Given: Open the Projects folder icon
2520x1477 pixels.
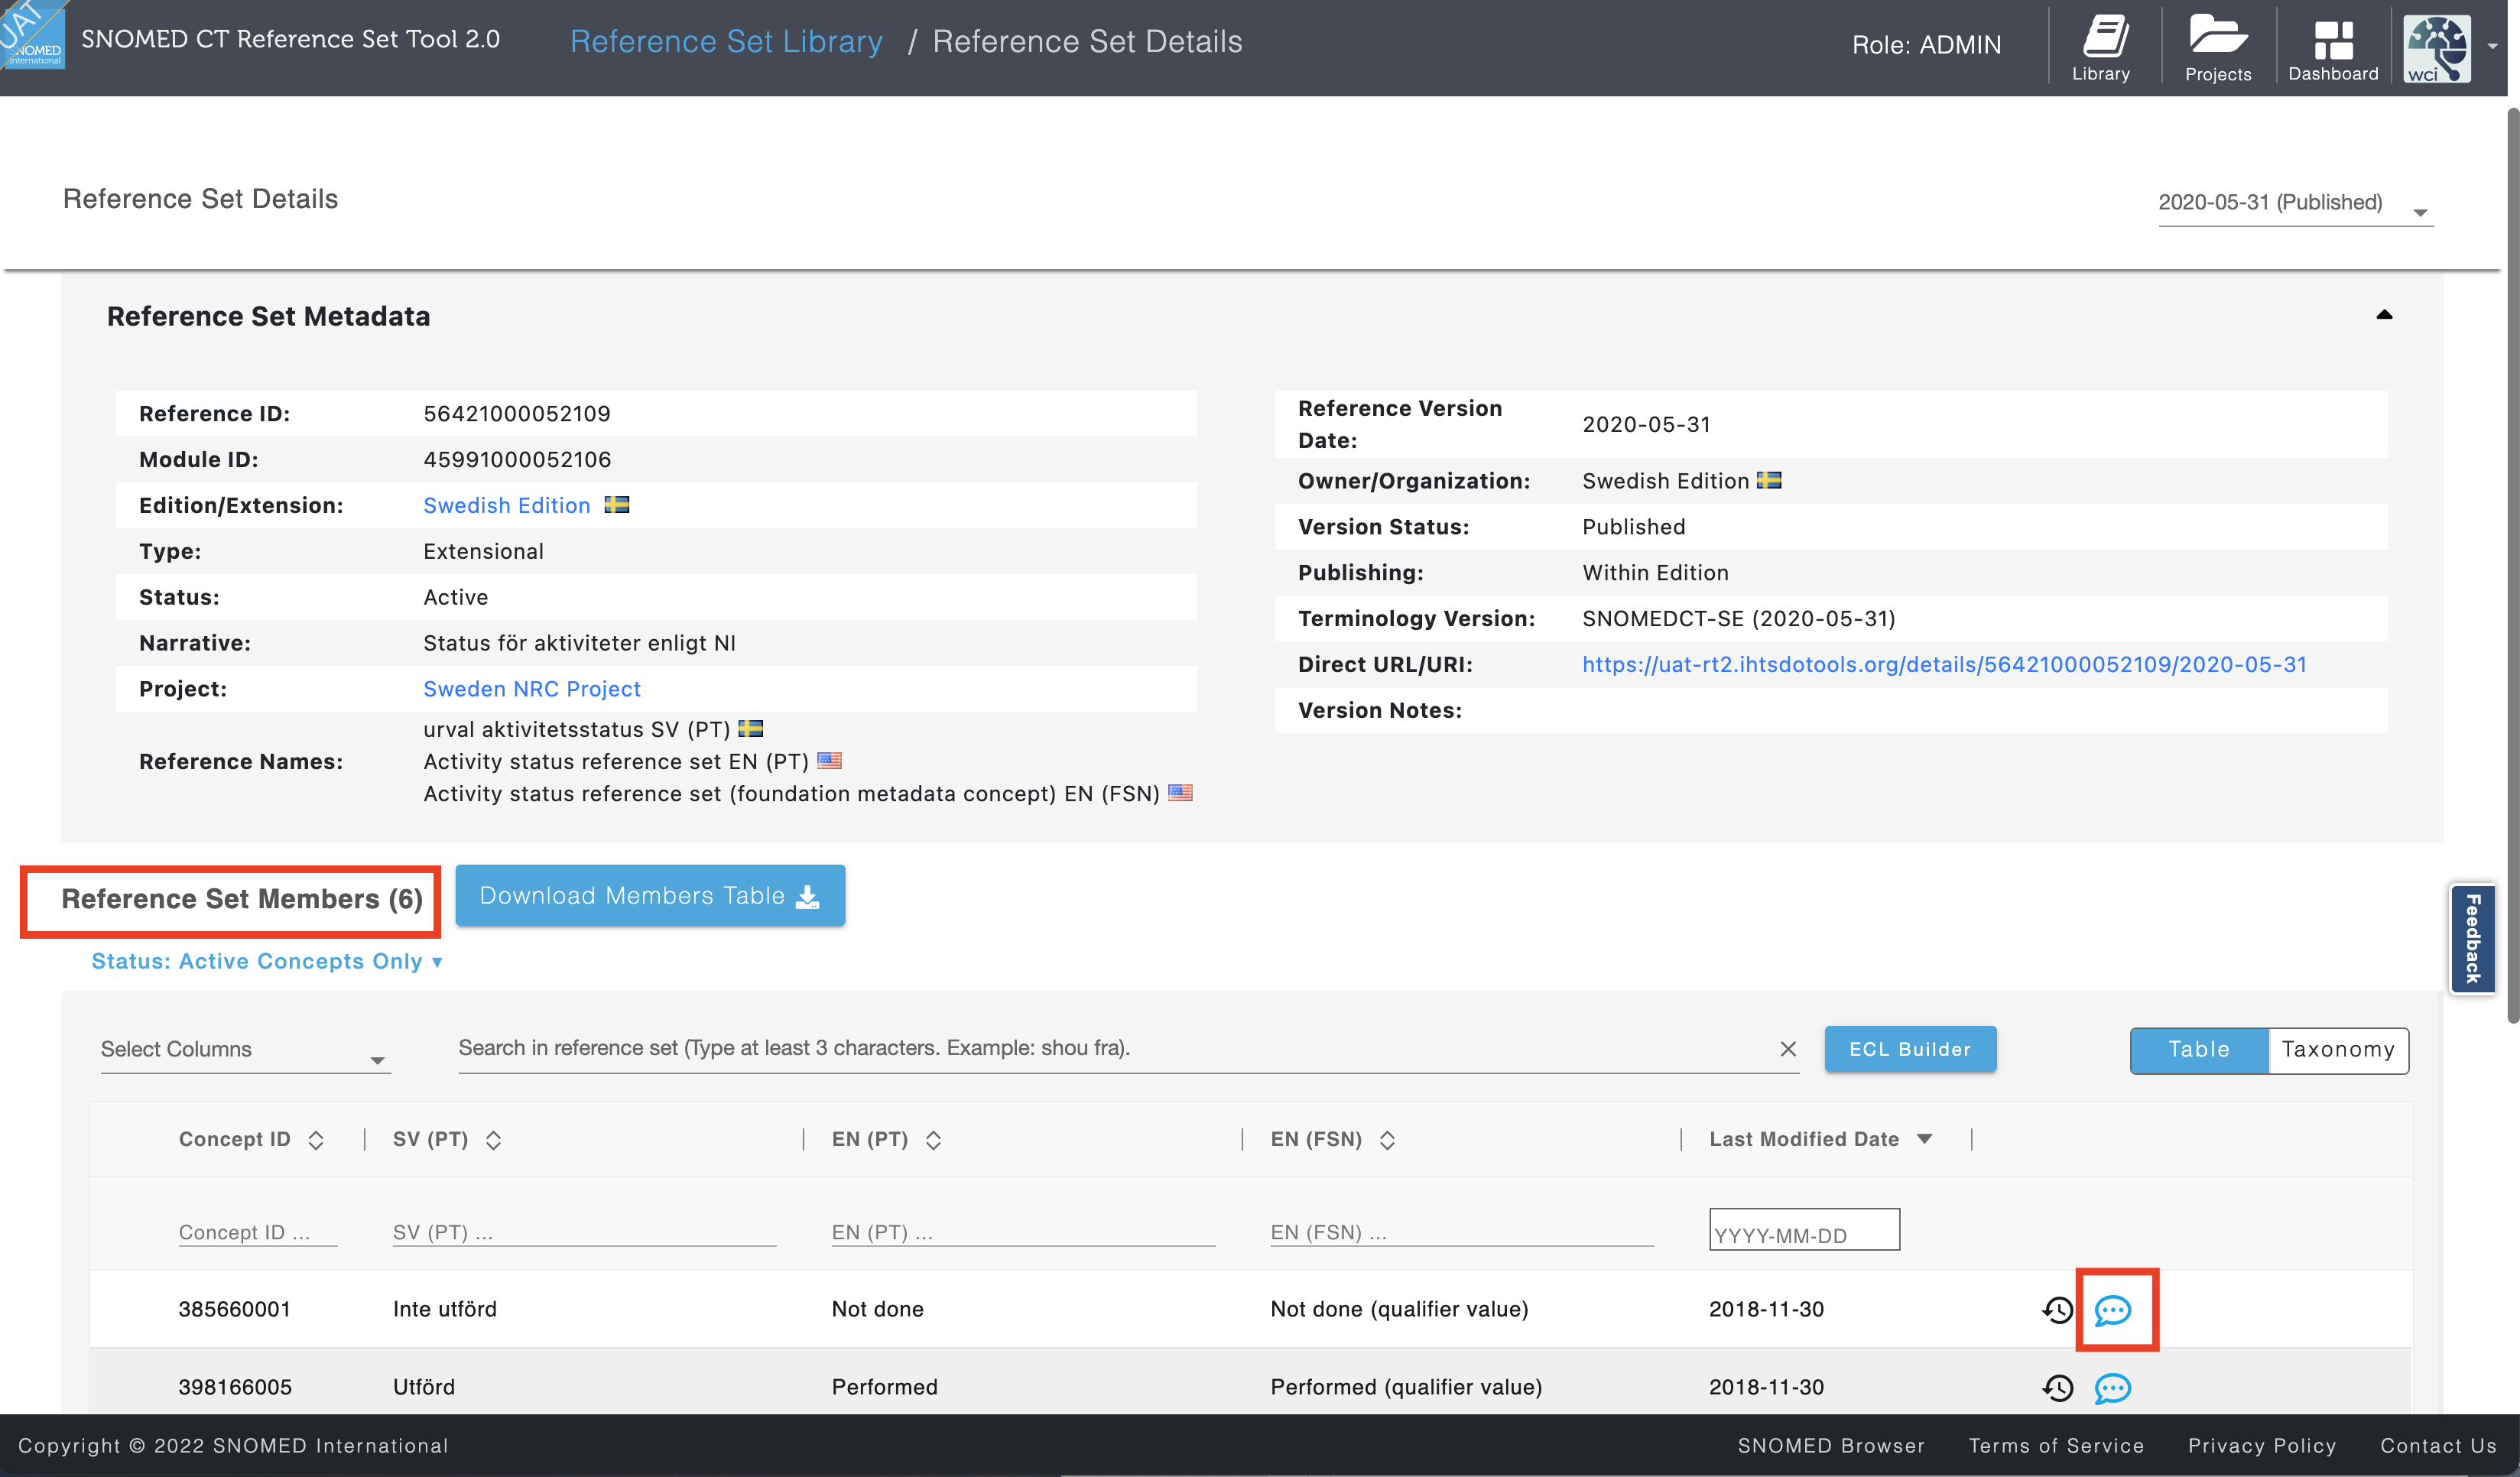Looking at the screenshot, I should point(2218,47).
